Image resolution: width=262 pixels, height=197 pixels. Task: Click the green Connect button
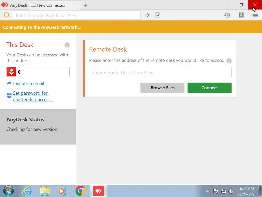[210, 88]
